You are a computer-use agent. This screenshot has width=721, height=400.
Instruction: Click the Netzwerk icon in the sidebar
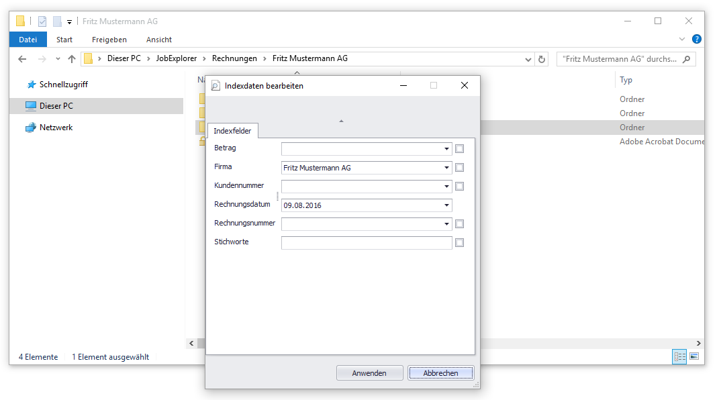coord(32,127)
